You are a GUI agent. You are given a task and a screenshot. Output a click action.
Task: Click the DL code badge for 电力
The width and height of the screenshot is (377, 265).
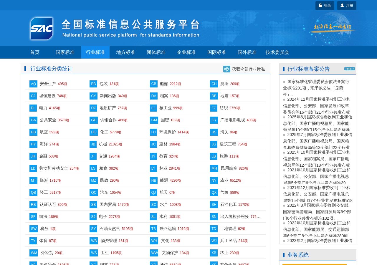pos(33,108)
